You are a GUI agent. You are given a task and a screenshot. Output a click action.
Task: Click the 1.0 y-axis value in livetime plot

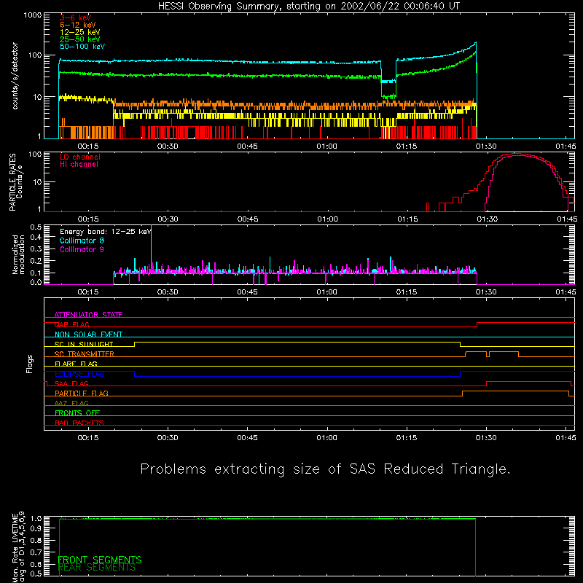[x=36, y=518]
